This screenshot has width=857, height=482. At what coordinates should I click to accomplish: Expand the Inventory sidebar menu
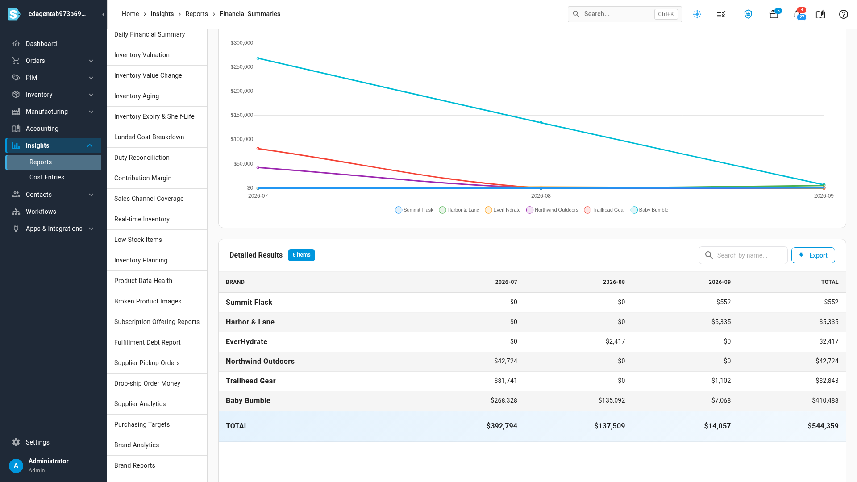click(x=91, y=95)
